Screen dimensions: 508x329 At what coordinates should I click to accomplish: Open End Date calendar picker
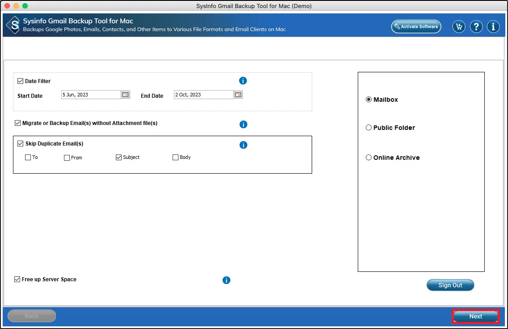238,95
